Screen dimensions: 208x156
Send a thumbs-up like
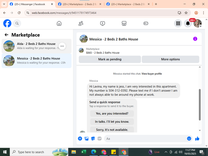pos(197,139)
